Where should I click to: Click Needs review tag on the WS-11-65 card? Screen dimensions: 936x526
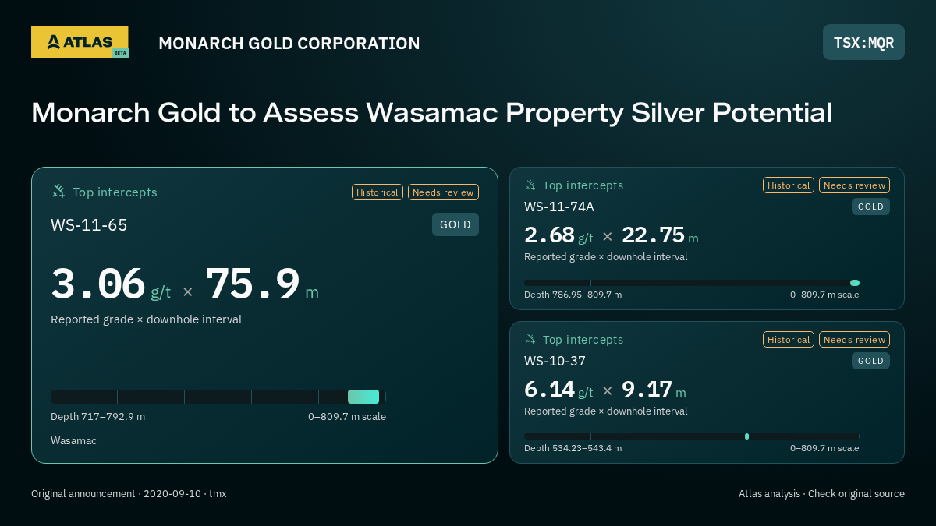[x=443, y=192]
